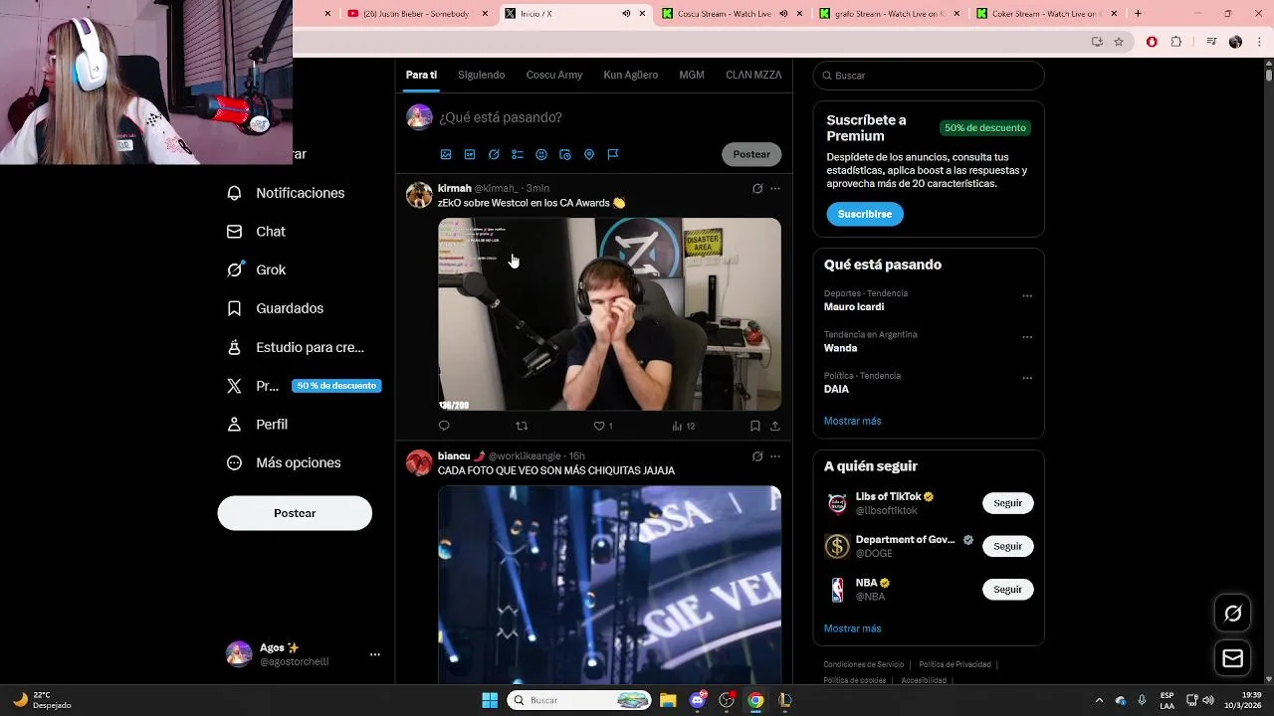Click the Grok icon in composer toolbar
Viewport: 1274px width, 716px height.
[x=494, y=154]
